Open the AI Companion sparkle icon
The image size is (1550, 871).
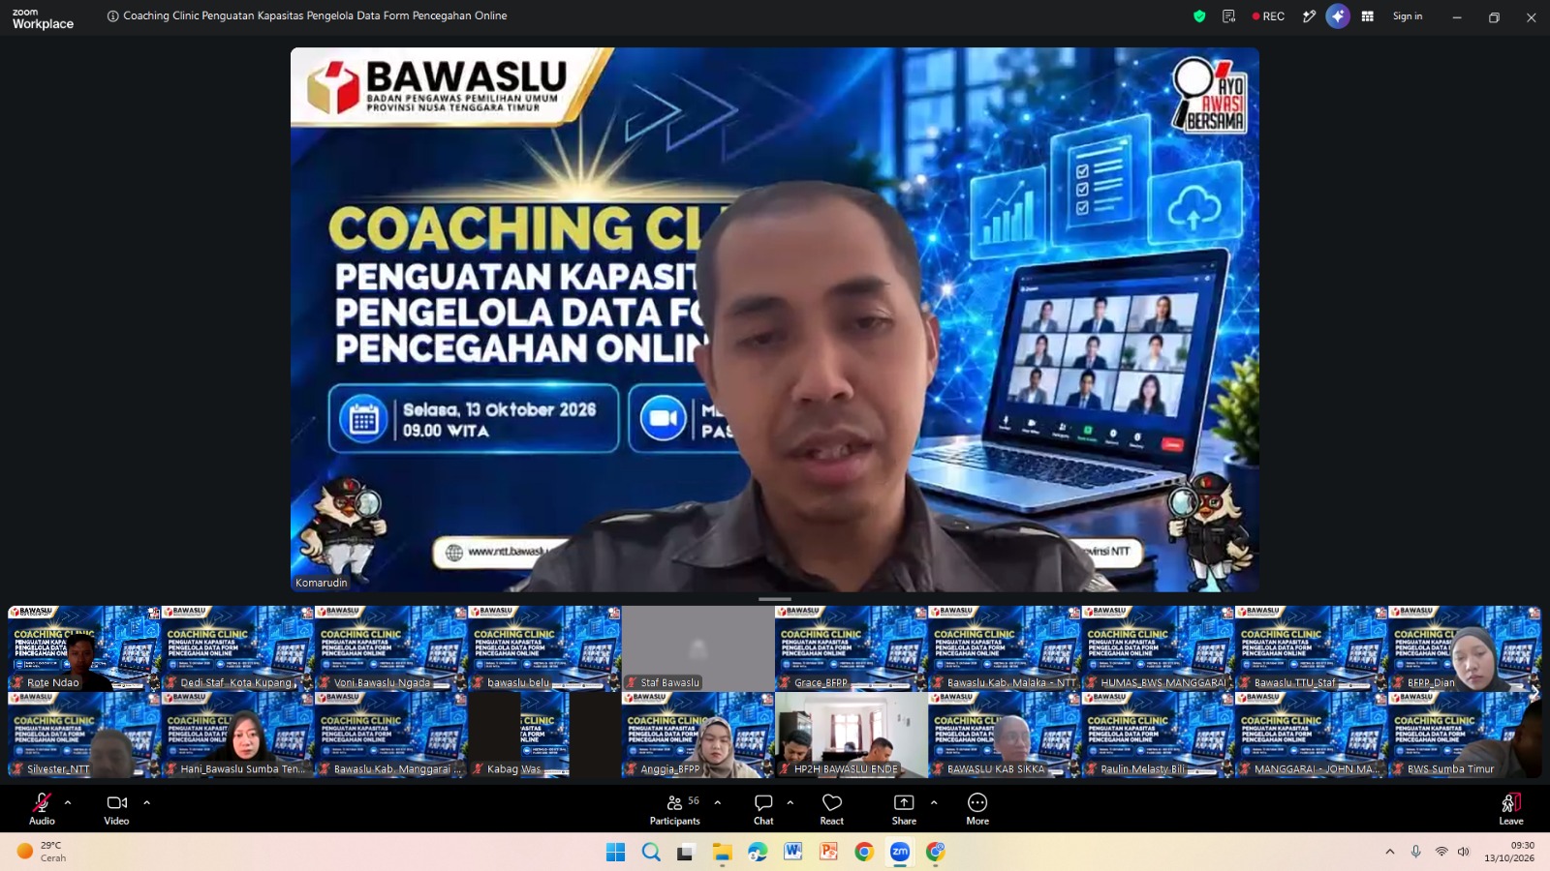[1338, 16]
